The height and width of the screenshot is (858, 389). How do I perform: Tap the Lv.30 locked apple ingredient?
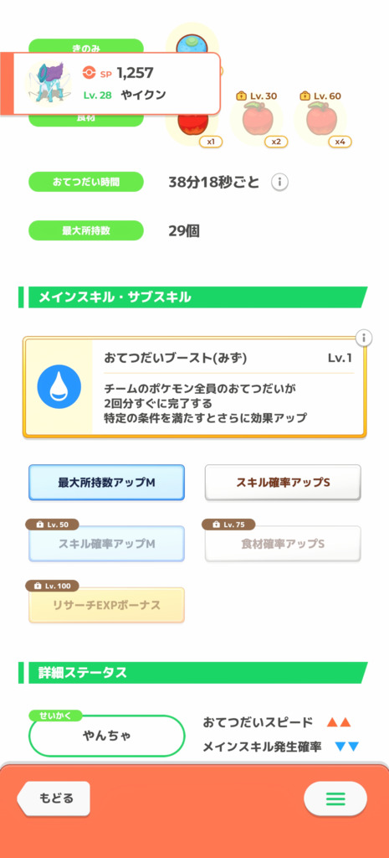click(x=256, y=119)
